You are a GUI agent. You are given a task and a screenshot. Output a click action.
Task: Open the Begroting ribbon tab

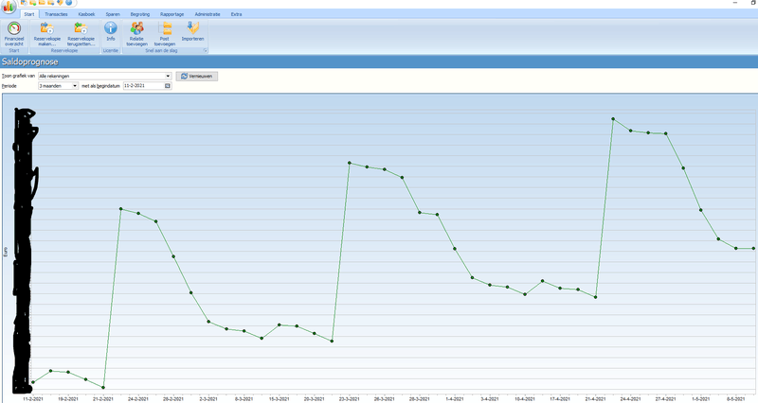139,14
